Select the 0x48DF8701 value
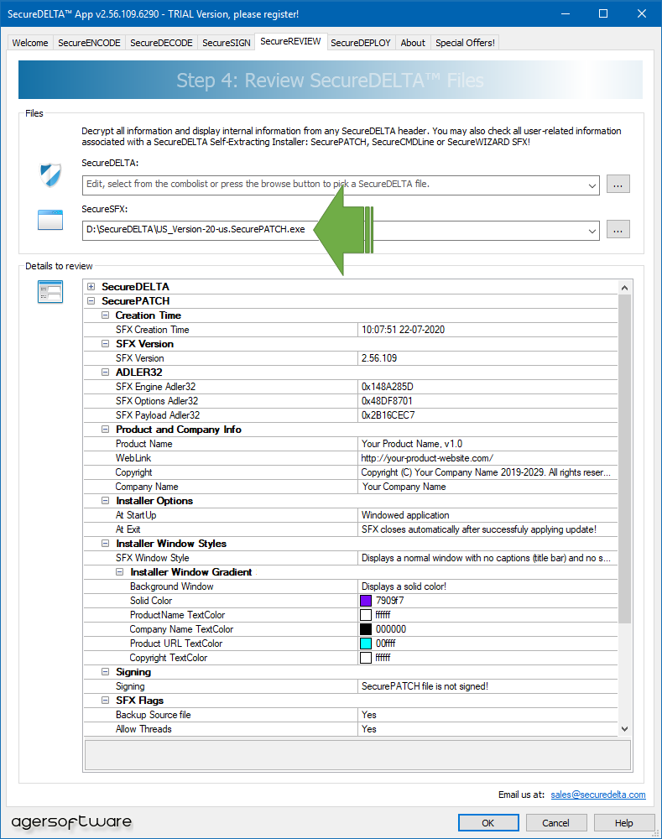The image size is (662, 839). pos(387,401)
